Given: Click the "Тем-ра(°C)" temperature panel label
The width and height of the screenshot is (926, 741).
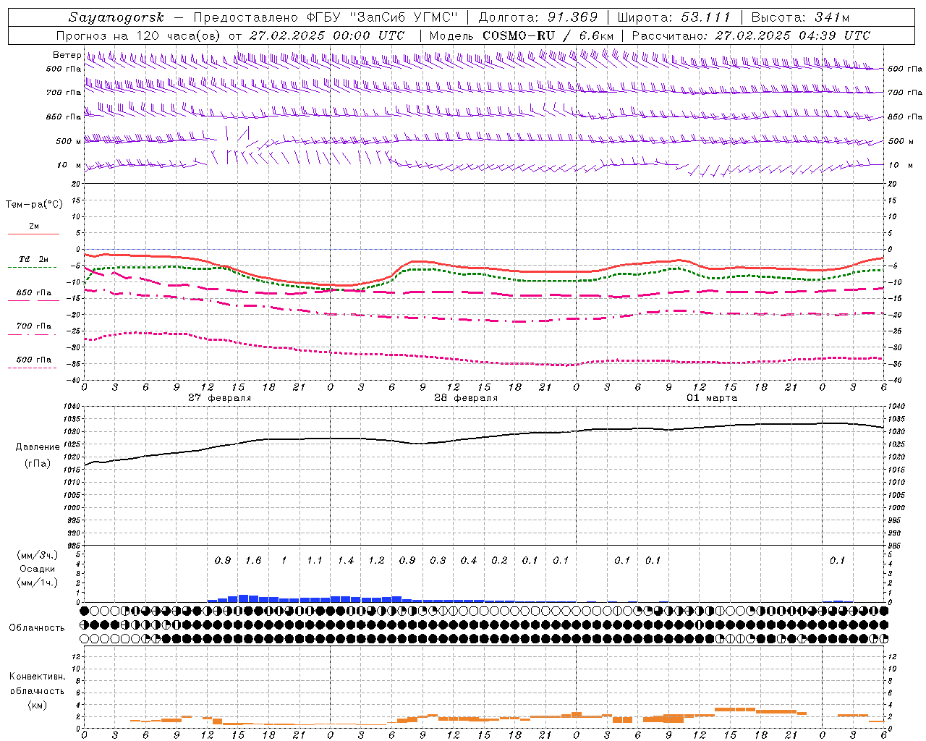Looking at the screenshot, I should coord(34,204).
